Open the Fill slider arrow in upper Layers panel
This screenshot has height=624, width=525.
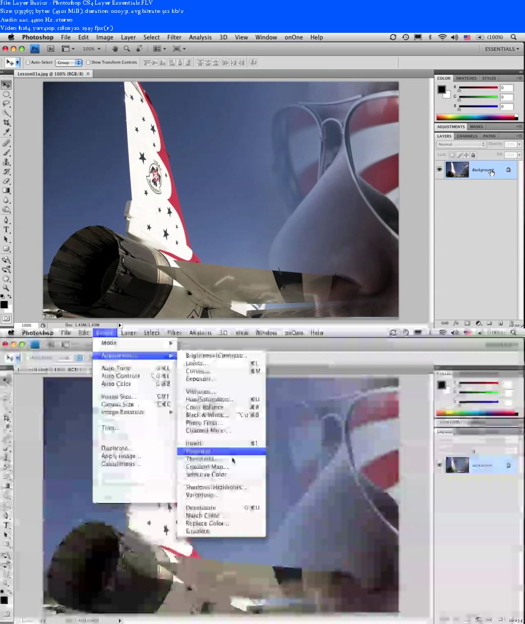coord(519,155)
